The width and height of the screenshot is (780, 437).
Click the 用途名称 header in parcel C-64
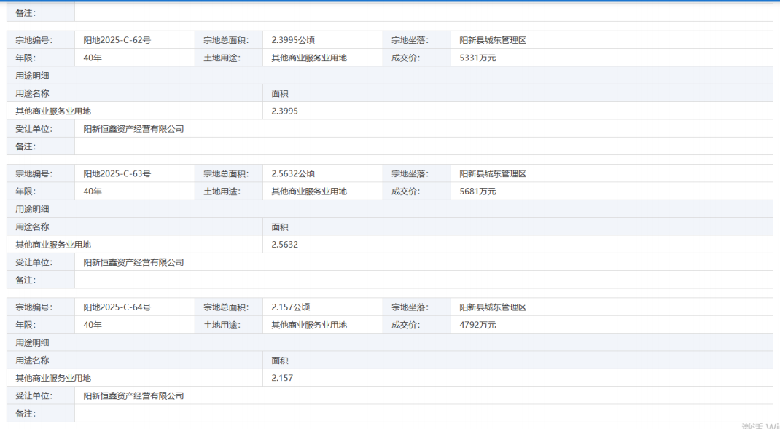click(33, 361)
